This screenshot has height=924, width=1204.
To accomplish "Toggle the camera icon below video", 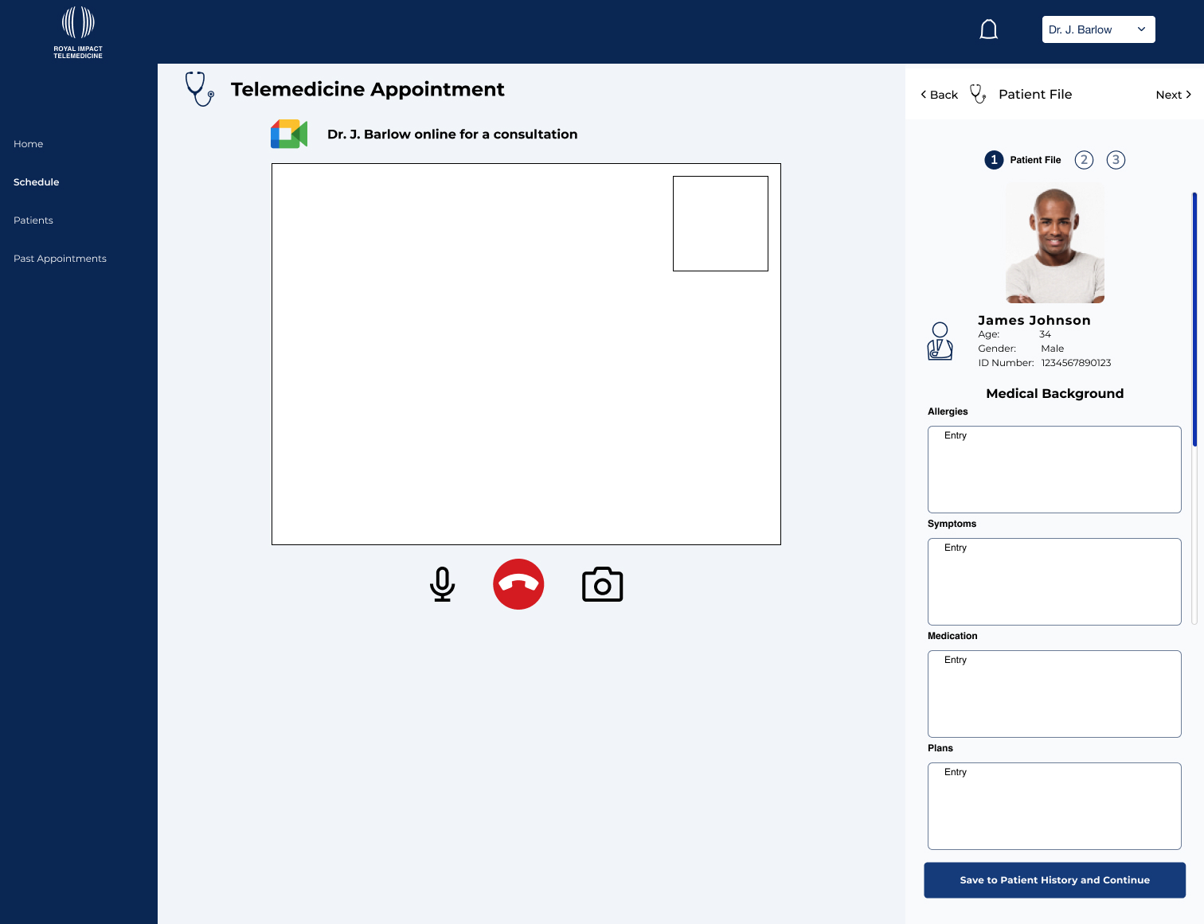I will click(x=602, y=585).
